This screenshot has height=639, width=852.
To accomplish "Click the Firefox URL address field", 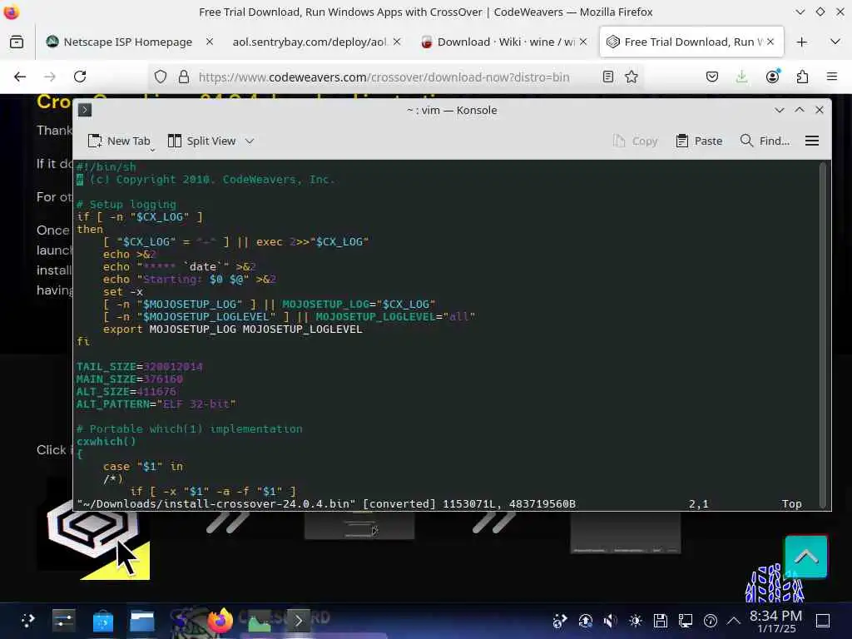I will [384, 77].
